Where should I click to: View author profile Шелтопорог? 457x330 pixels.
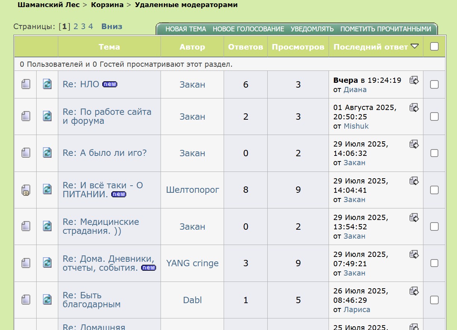tap(193, 190)
